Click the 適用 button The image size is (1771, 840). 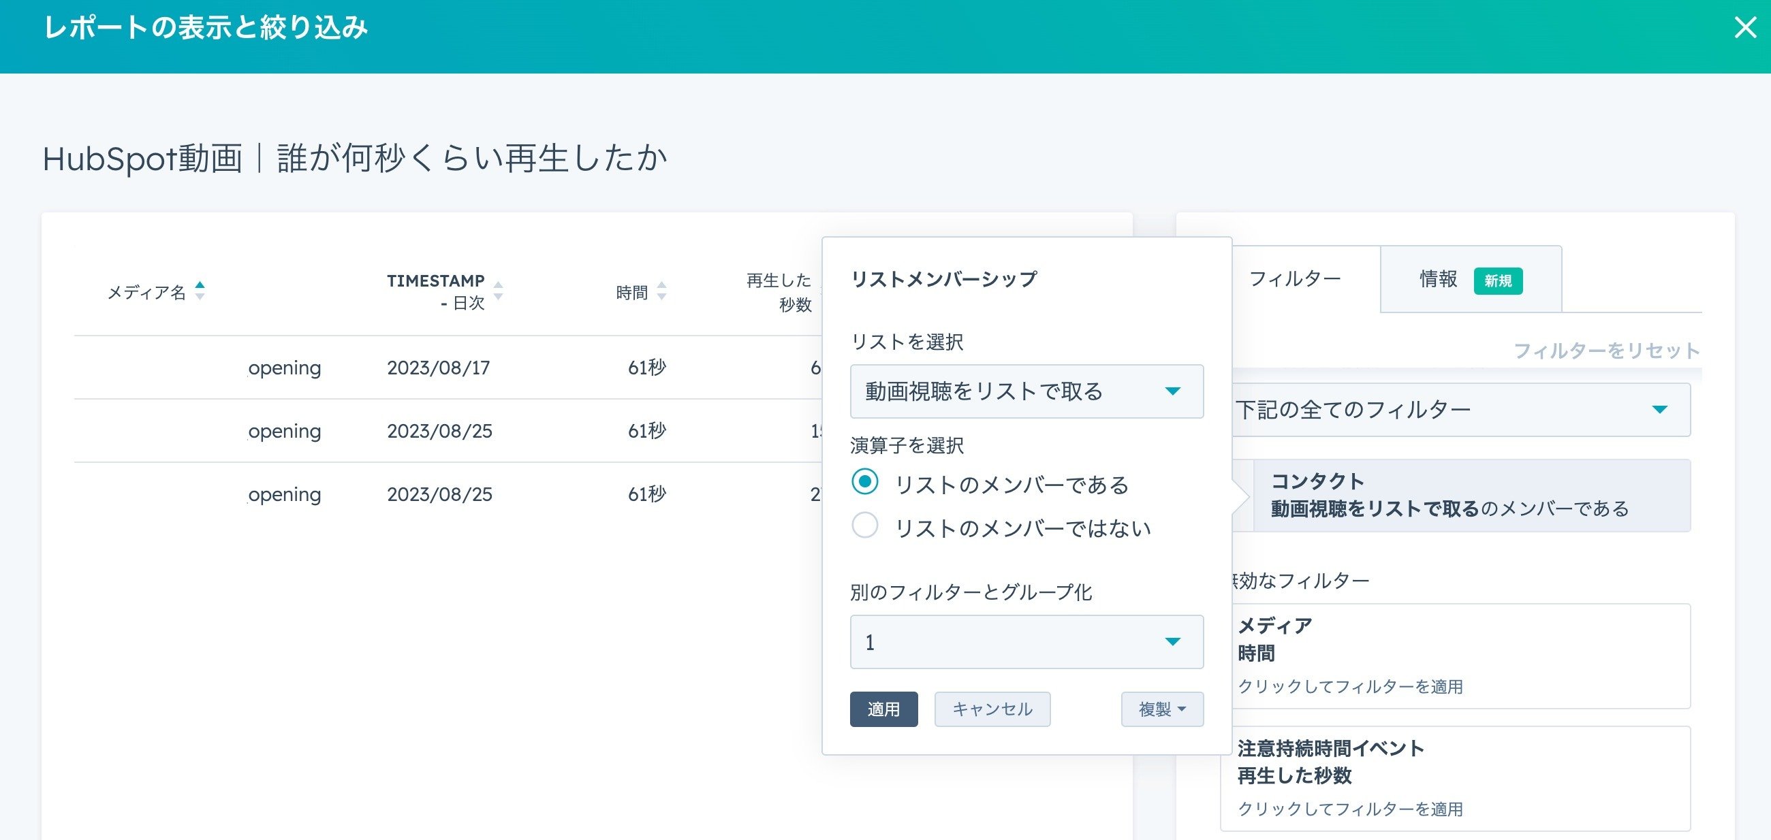click(x=883, y=709)
